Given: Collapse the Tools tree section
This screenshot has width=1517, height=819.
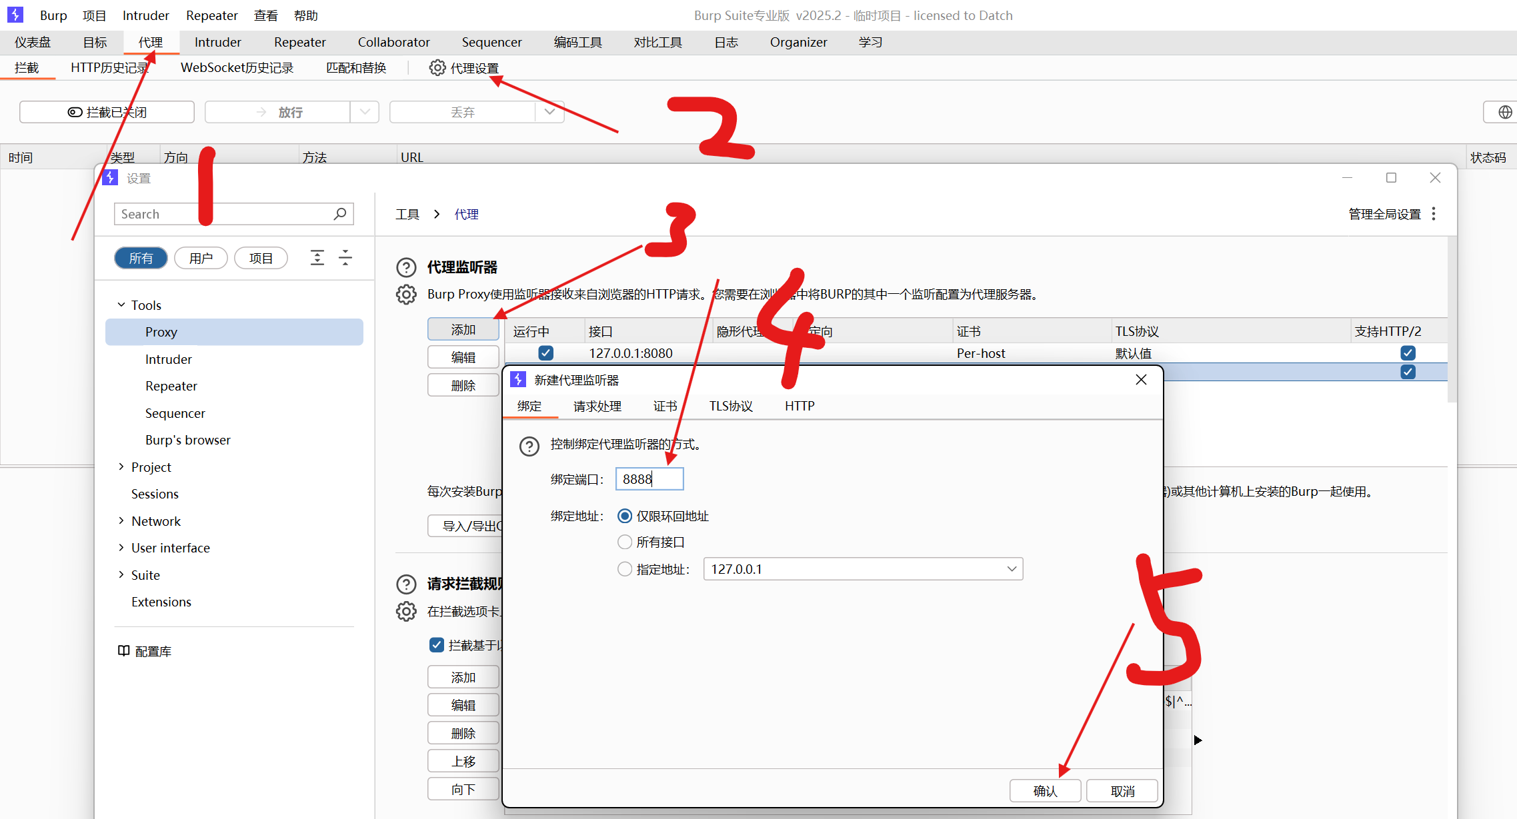Looking at the screenshot, I should [121, 305].
